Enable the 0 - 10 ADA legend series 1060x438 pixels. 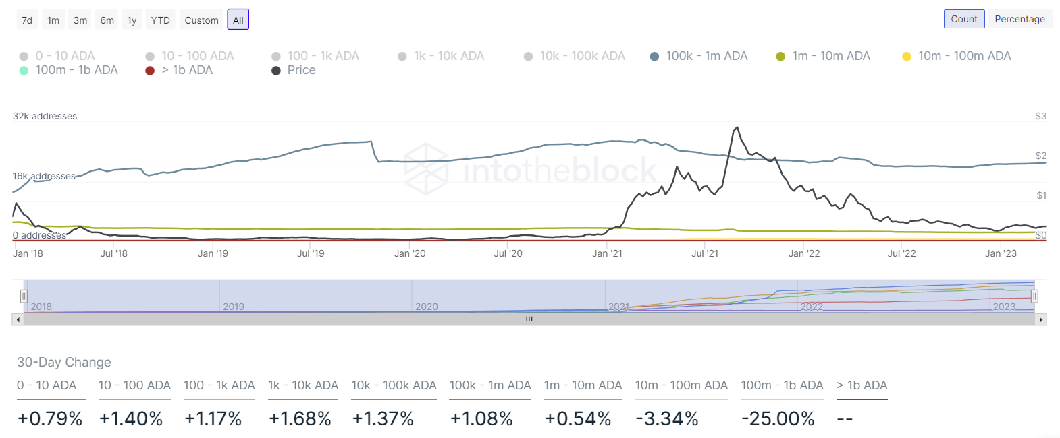(x=25, y=56)
